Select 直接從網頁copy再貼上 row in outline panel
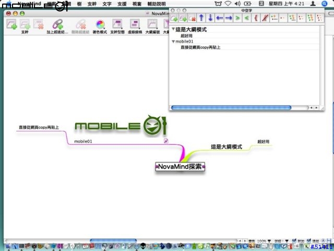334x251 pixels. [245, 47]
